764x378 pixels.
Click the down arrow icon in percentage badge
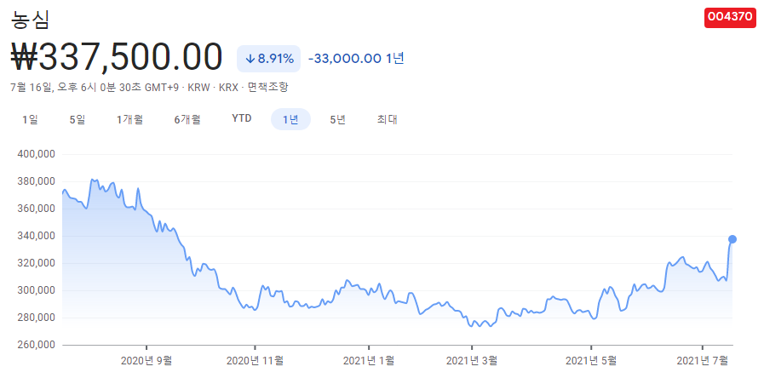click(250, 59)
